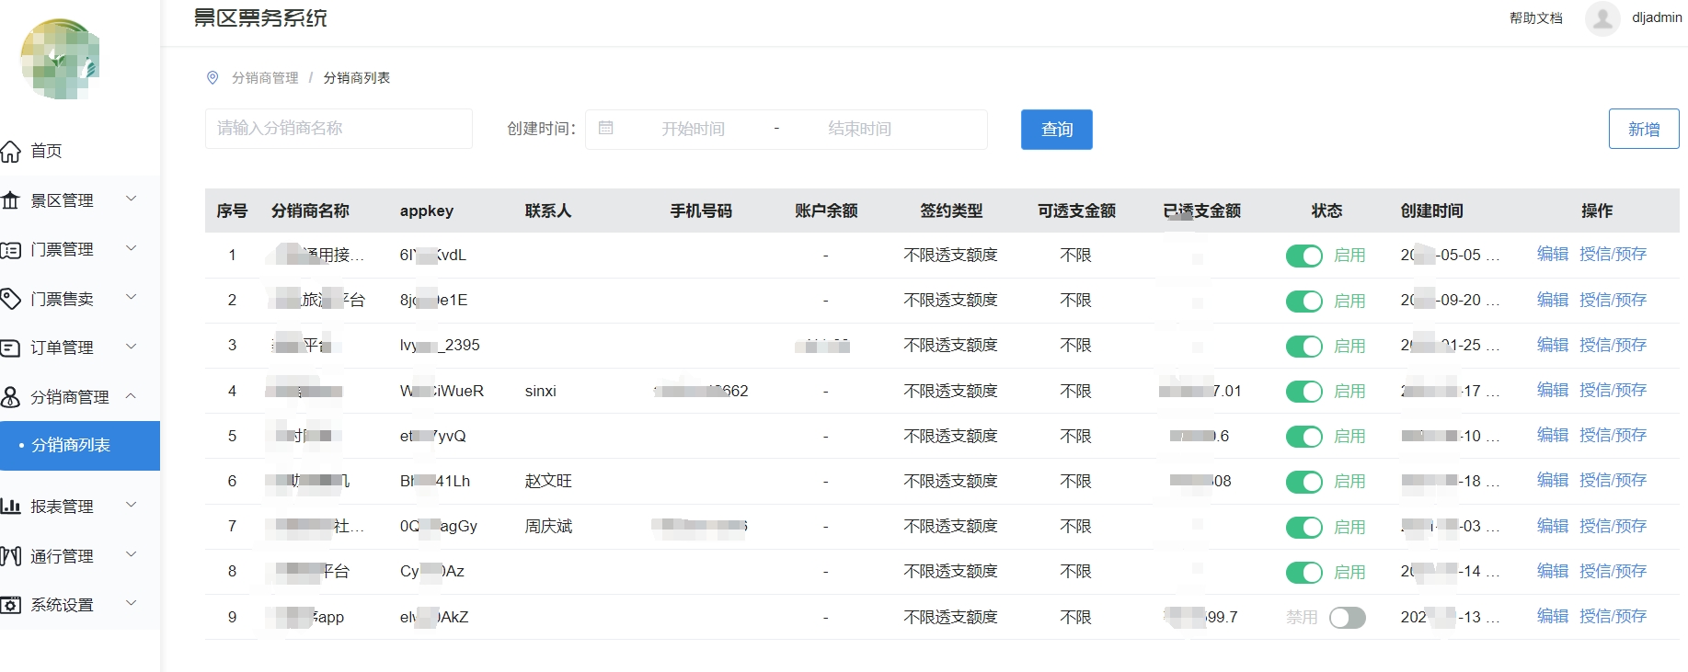
Task: Click 授信/预存 in row 9
Action: click(x=1613, y=617)
